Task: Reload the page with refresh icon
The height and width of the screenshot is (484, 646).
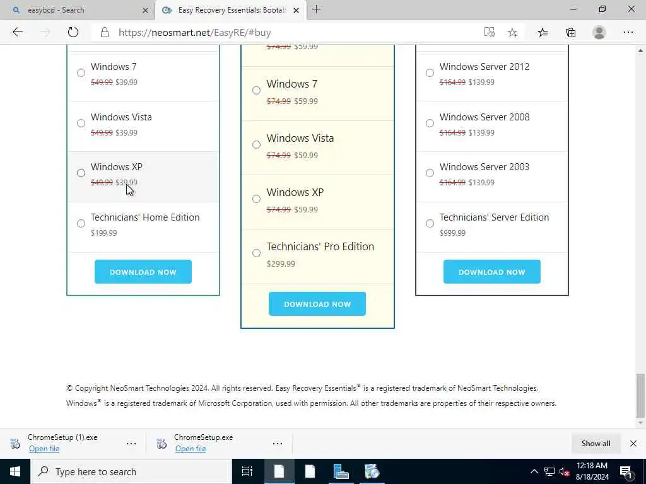Action: click(x=73, y=32)
